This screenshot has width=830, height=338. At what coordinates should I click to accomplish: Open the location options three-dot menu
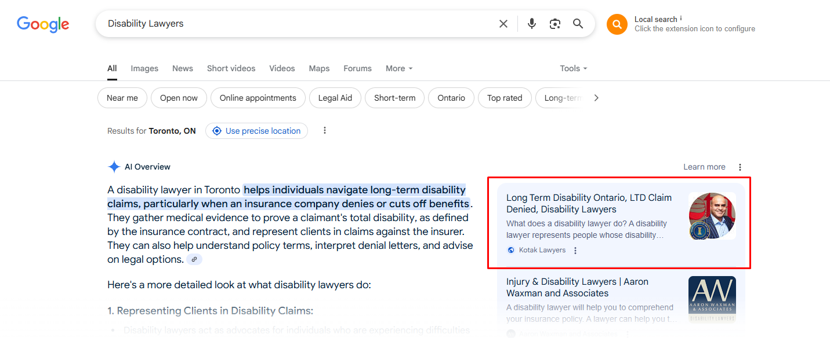click(325, 131)
